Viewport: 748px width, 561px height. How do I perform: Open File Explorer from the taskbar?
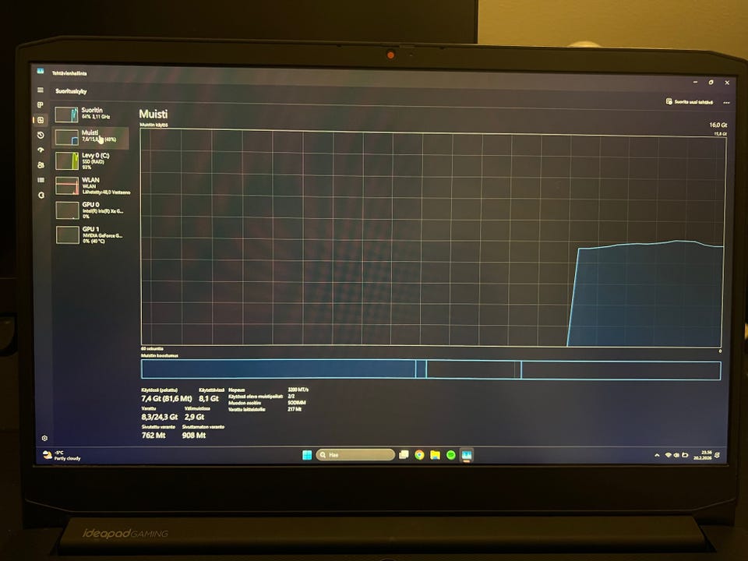(x=435, y=455)
